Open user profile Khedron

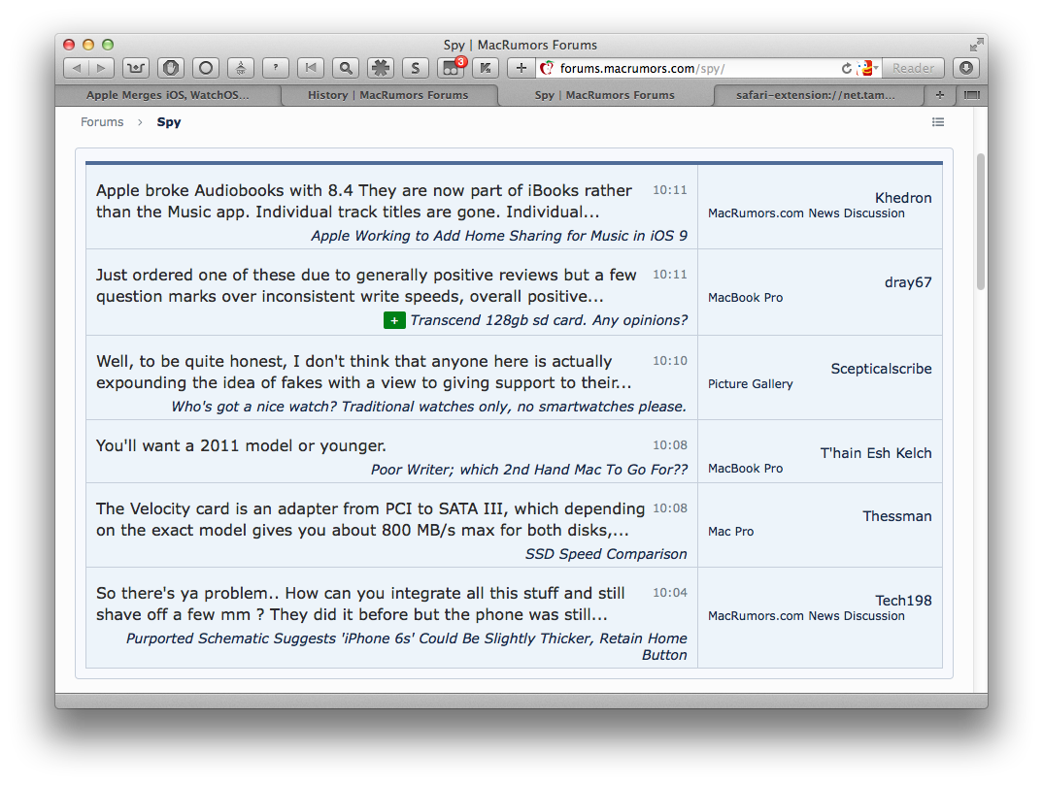(903, 198)
